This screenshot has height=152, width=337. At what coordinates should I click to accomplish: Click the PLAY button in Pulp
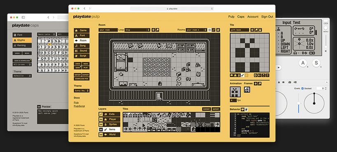tap(86, 68)
